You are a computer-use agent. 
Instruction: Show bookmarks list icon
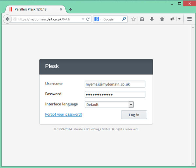(x=142, y=19)
